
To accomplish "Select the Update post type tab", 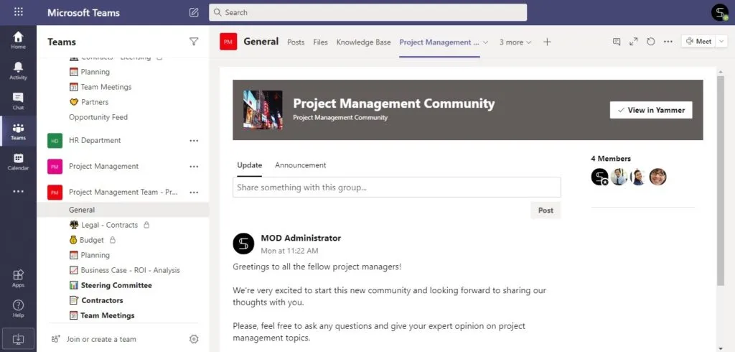I will point(249,165).
